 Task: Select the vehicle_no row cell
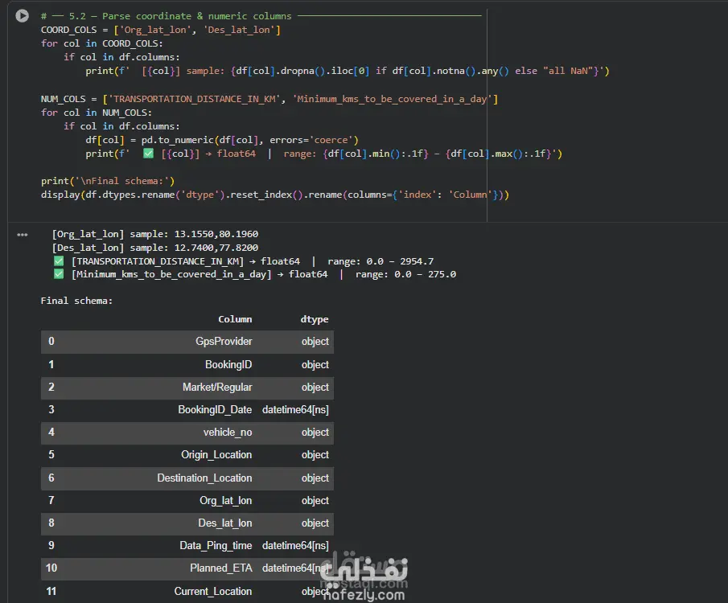[228, 433]
